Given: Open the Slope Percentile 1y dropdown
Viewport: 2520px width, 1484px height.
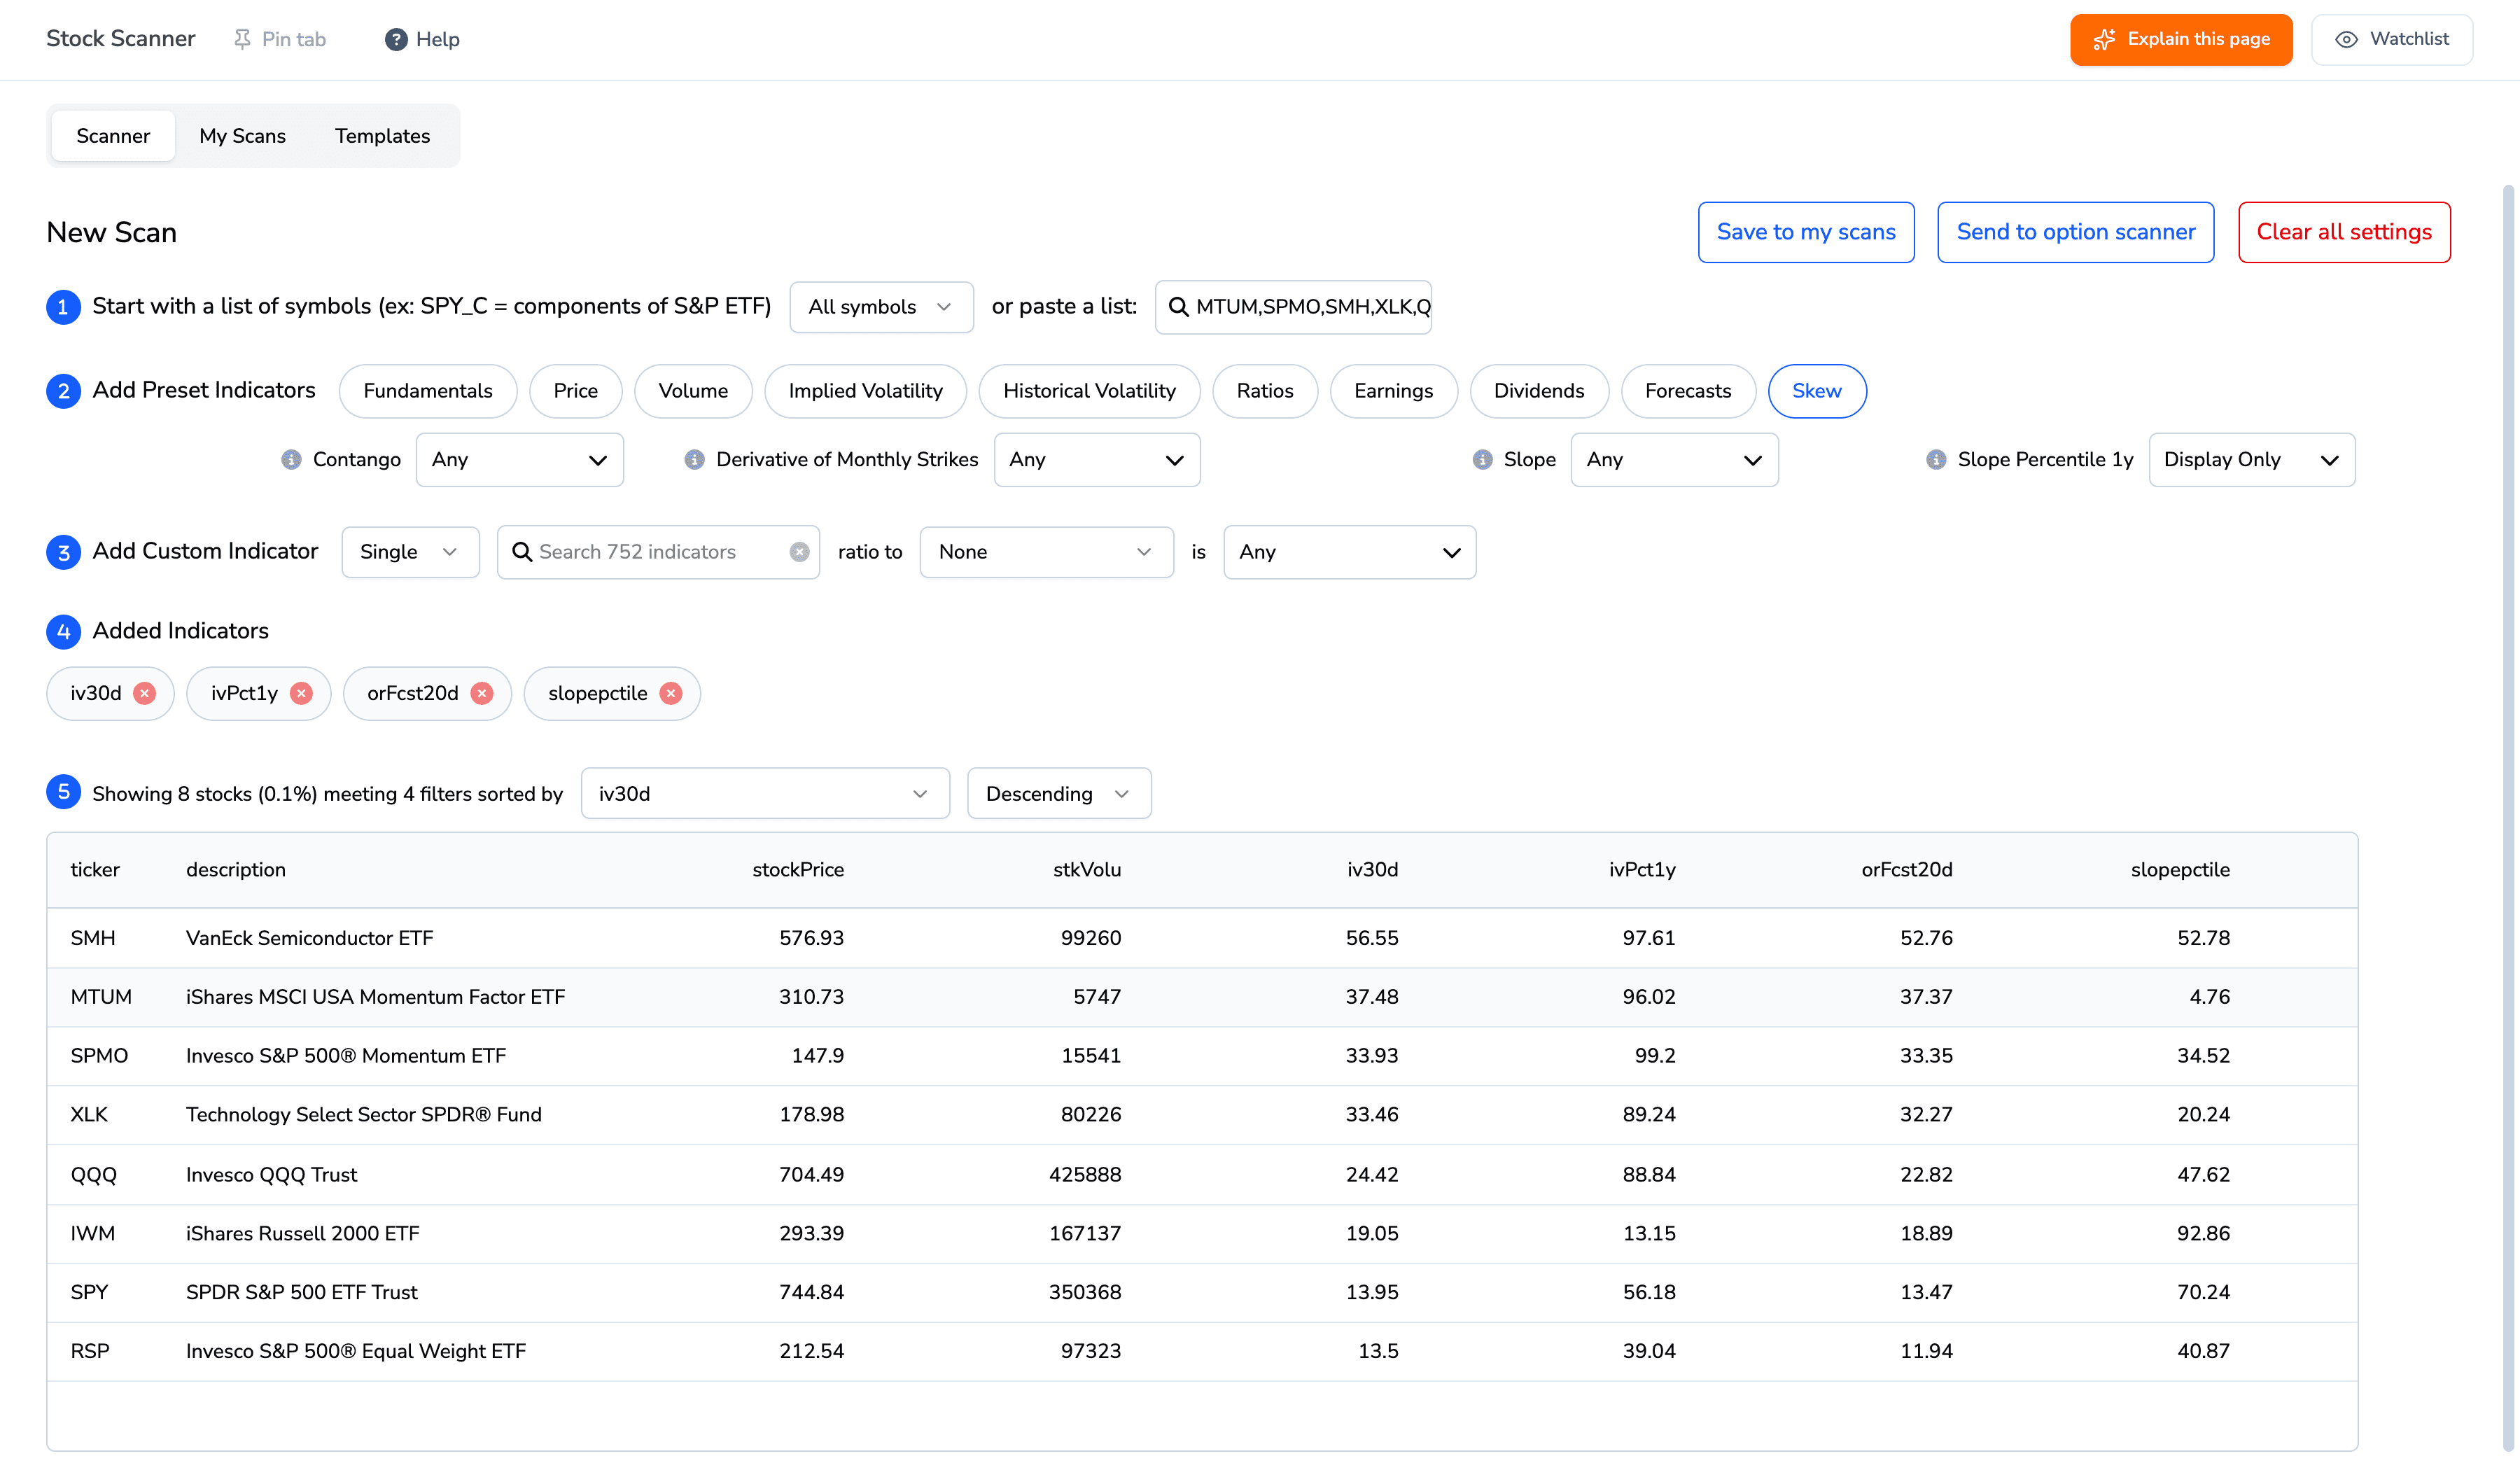Looking at the screenshot, I should (2251, 460).
